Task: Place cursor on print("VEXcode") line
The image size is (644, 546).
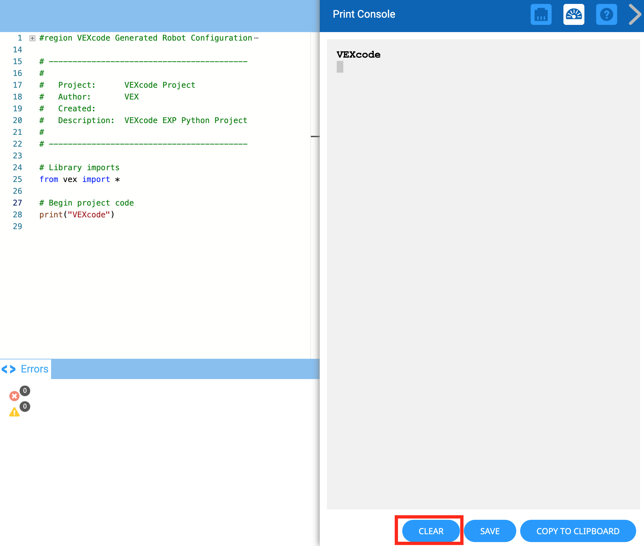Action: pos(77,215)
